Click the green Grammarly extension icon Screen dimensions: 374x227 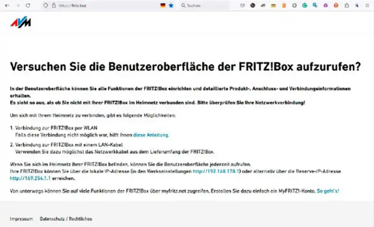pyautogui.click(x=305, y=5)
